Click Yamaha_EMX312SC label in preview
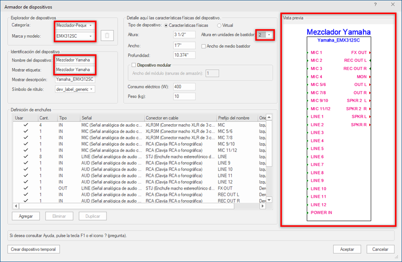402x262 pixels. (339, 40)
